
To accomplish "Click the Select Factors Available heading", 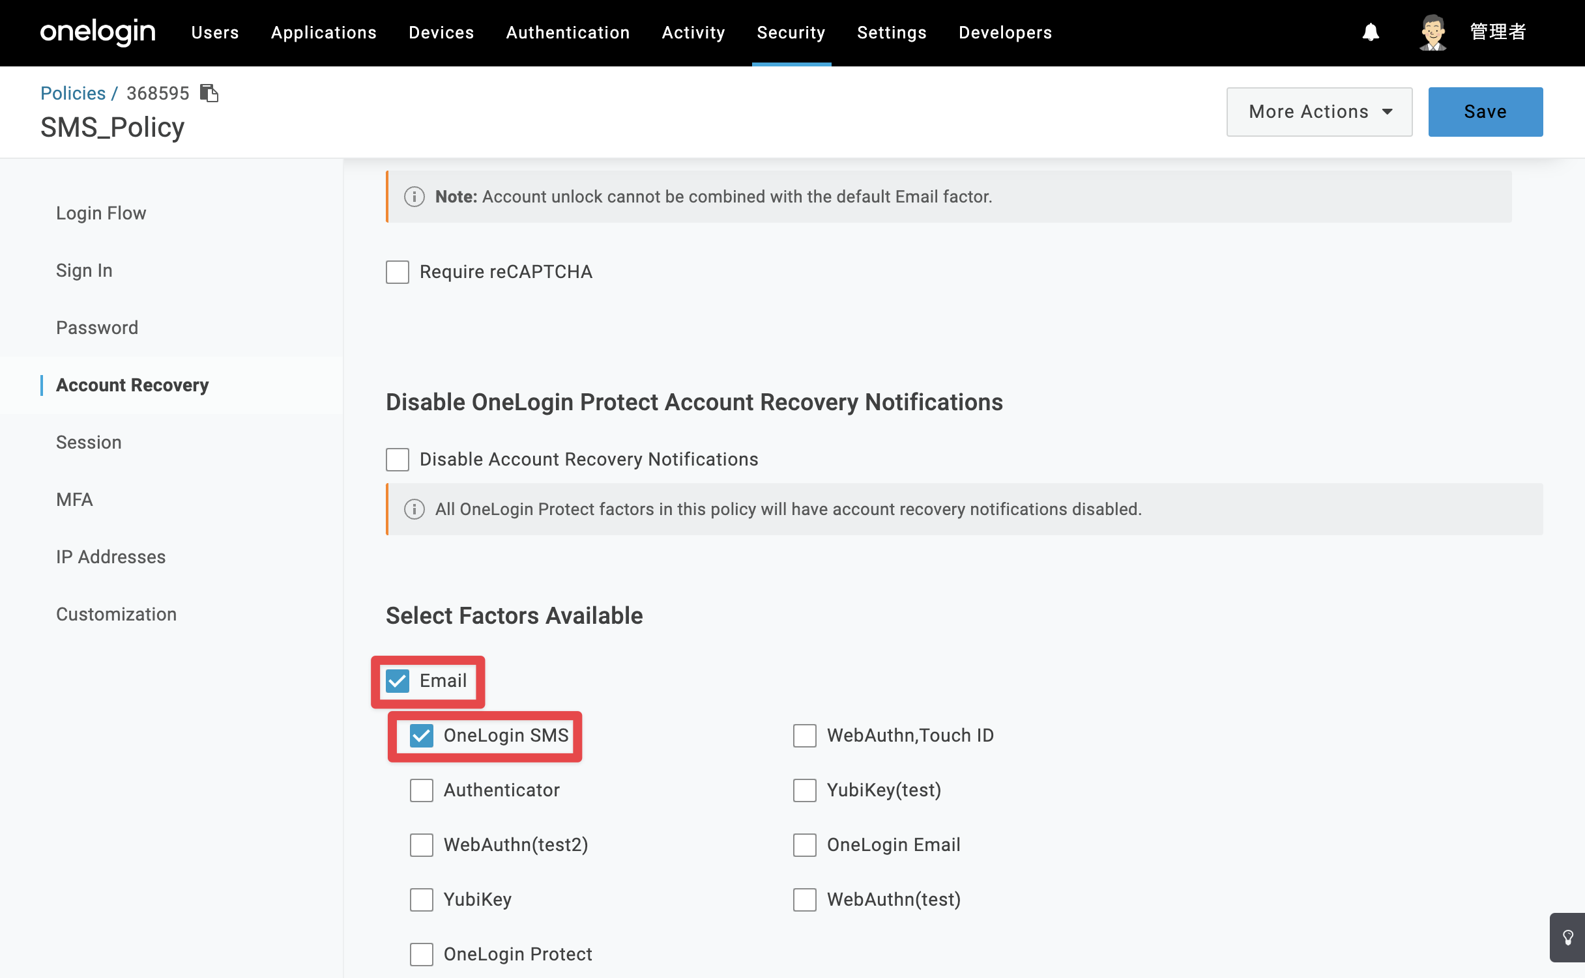I will tap(514, 616).
